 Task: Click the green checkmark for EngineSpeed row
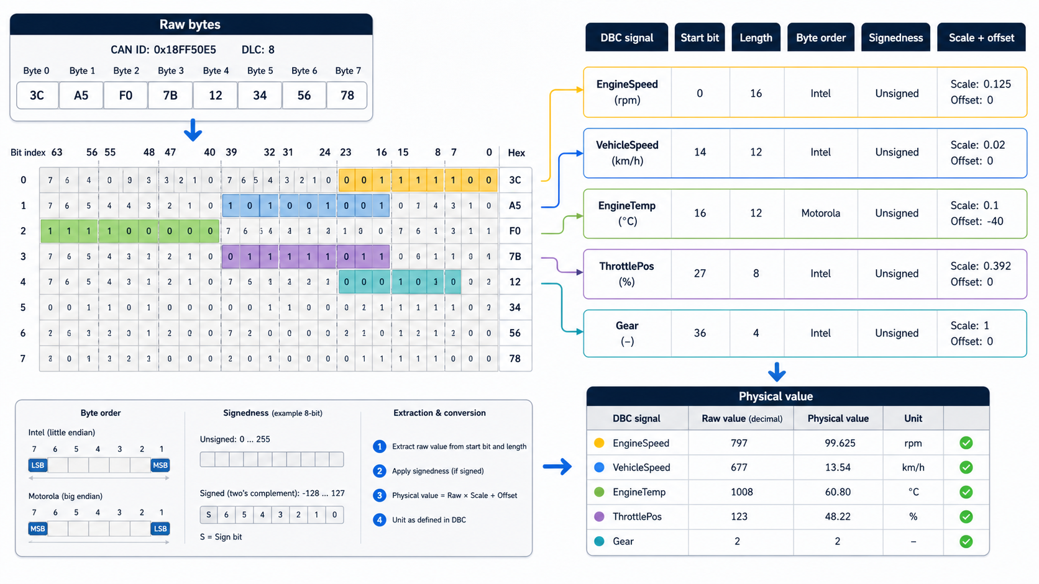[x=966, y=443]
